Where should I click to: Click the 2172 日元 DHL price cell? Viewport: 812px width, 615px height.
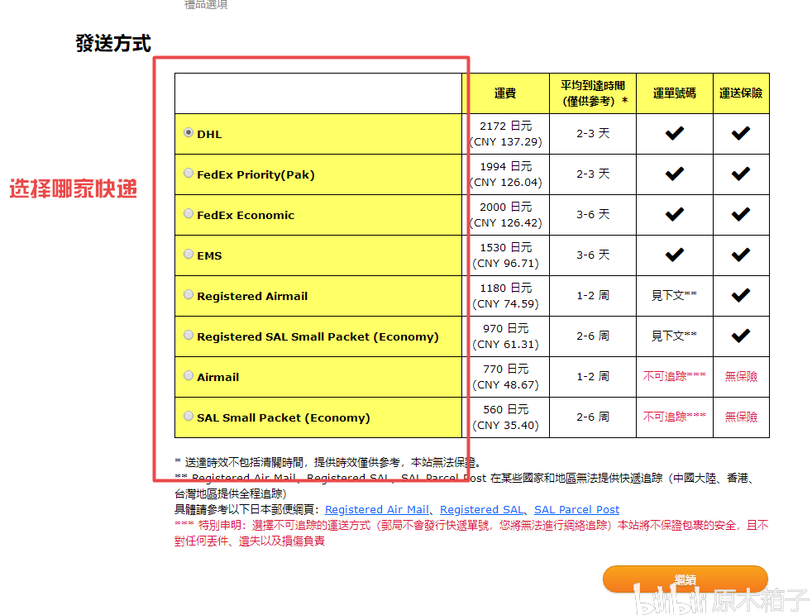pos(505,134)
